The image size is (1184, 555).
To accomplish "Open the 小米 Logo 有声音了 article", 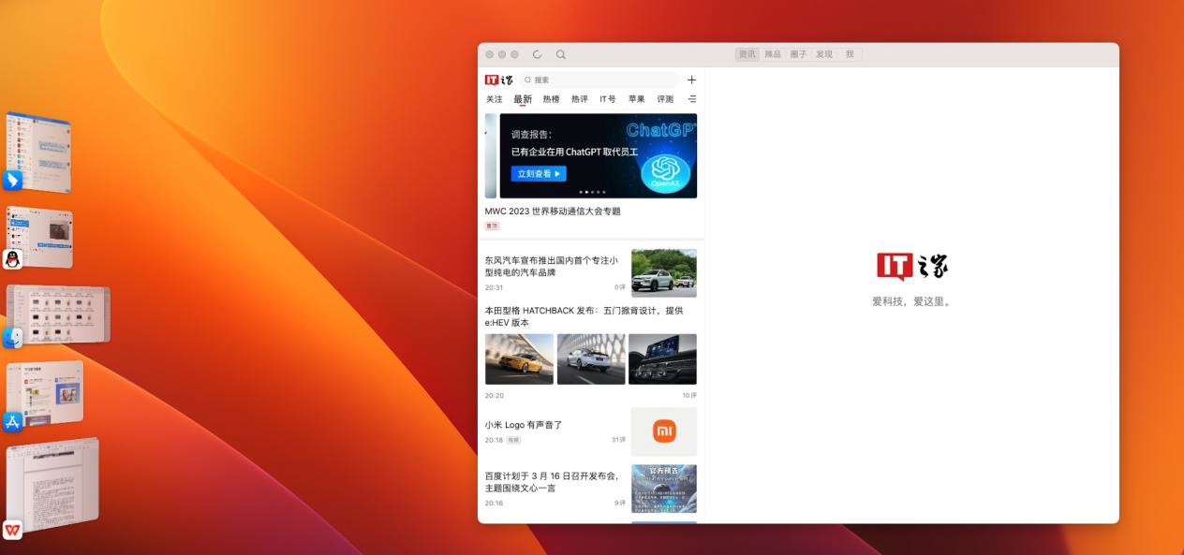I will click(521, 424).
